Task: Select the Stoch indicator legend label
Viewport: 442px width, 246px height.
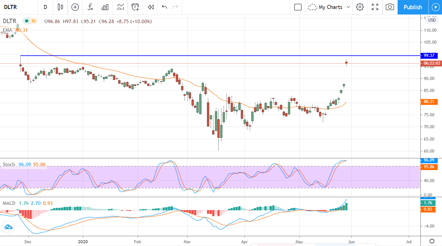Action: click(x=9, y=165)
